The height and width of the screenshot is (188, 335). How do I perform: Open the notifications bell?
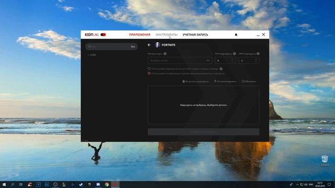236,34
